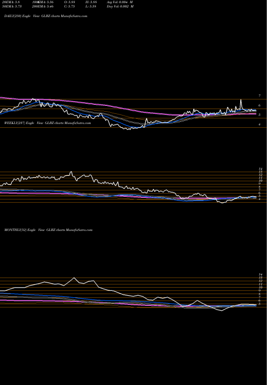The width and height of the screenshot is (267, 385).
Task: Click the 7 price label on daily chart
Action: tap(260, 96)
